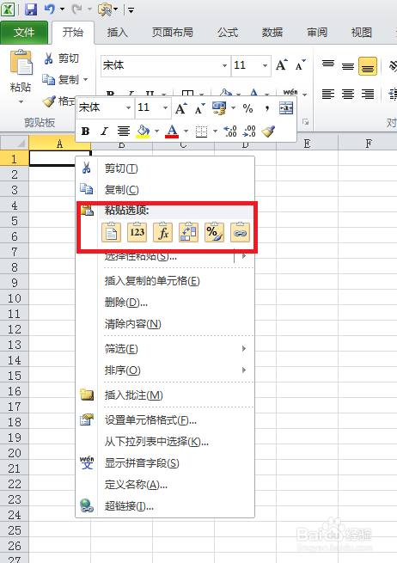Expand the 筛选 submenu arrow

click(244, 349)
